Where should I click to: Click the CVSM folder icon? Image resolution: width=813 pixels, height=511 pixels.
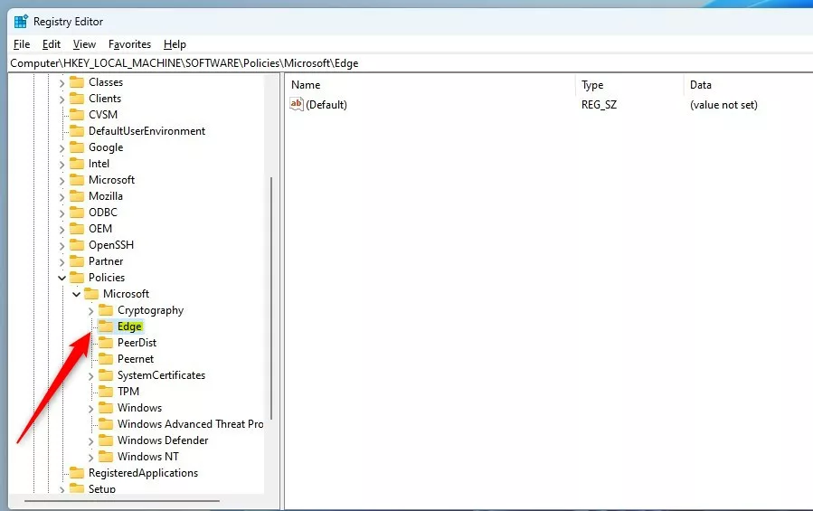click(77, 114)
